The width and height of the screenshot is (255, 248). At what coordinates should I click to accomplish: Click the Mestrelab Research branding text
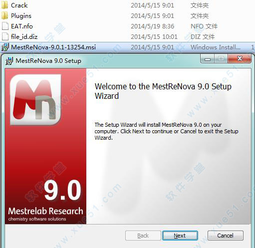coord(45,211)
